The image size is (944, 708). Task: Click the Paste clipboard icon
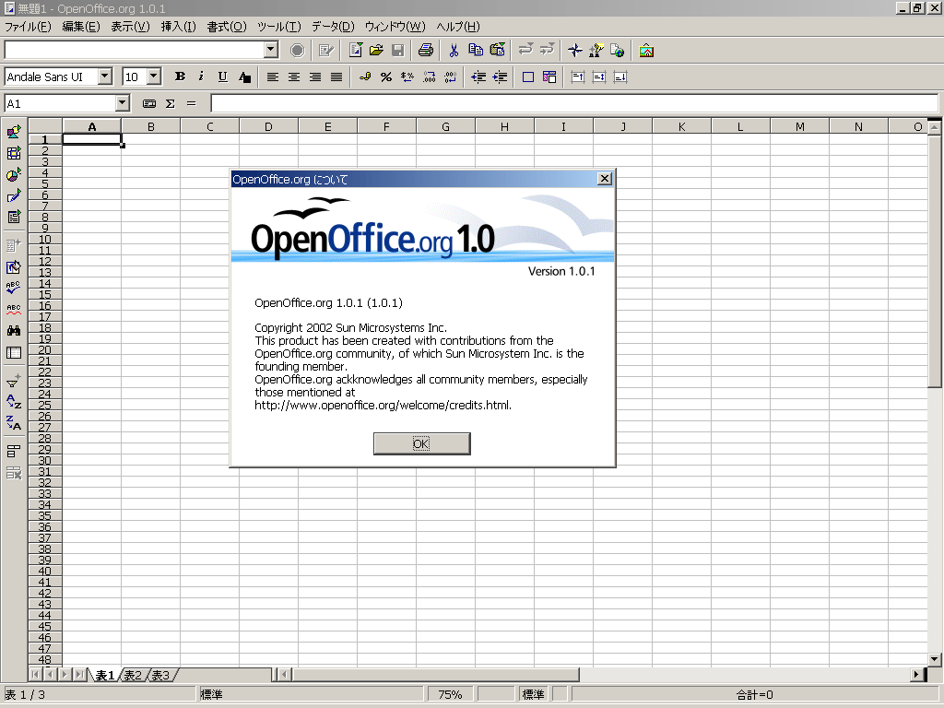tap(497, 51)
